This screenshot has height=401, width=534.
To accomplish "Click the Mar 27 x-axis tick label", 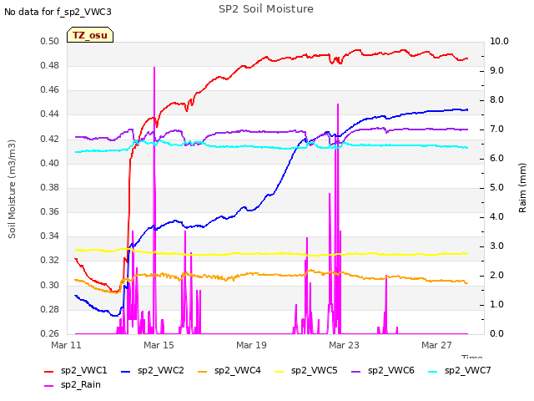I will click(436, 345).
